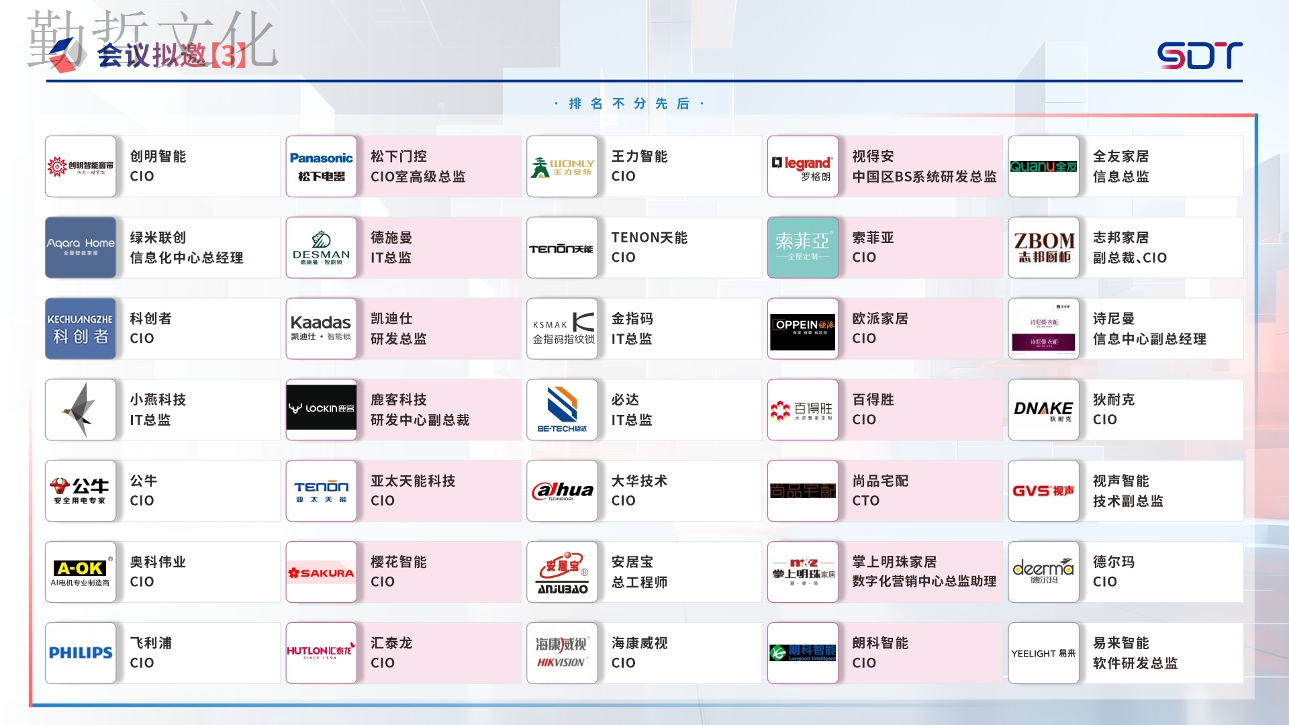Click 中国区BS系统研发总监 text

point(924,177)
